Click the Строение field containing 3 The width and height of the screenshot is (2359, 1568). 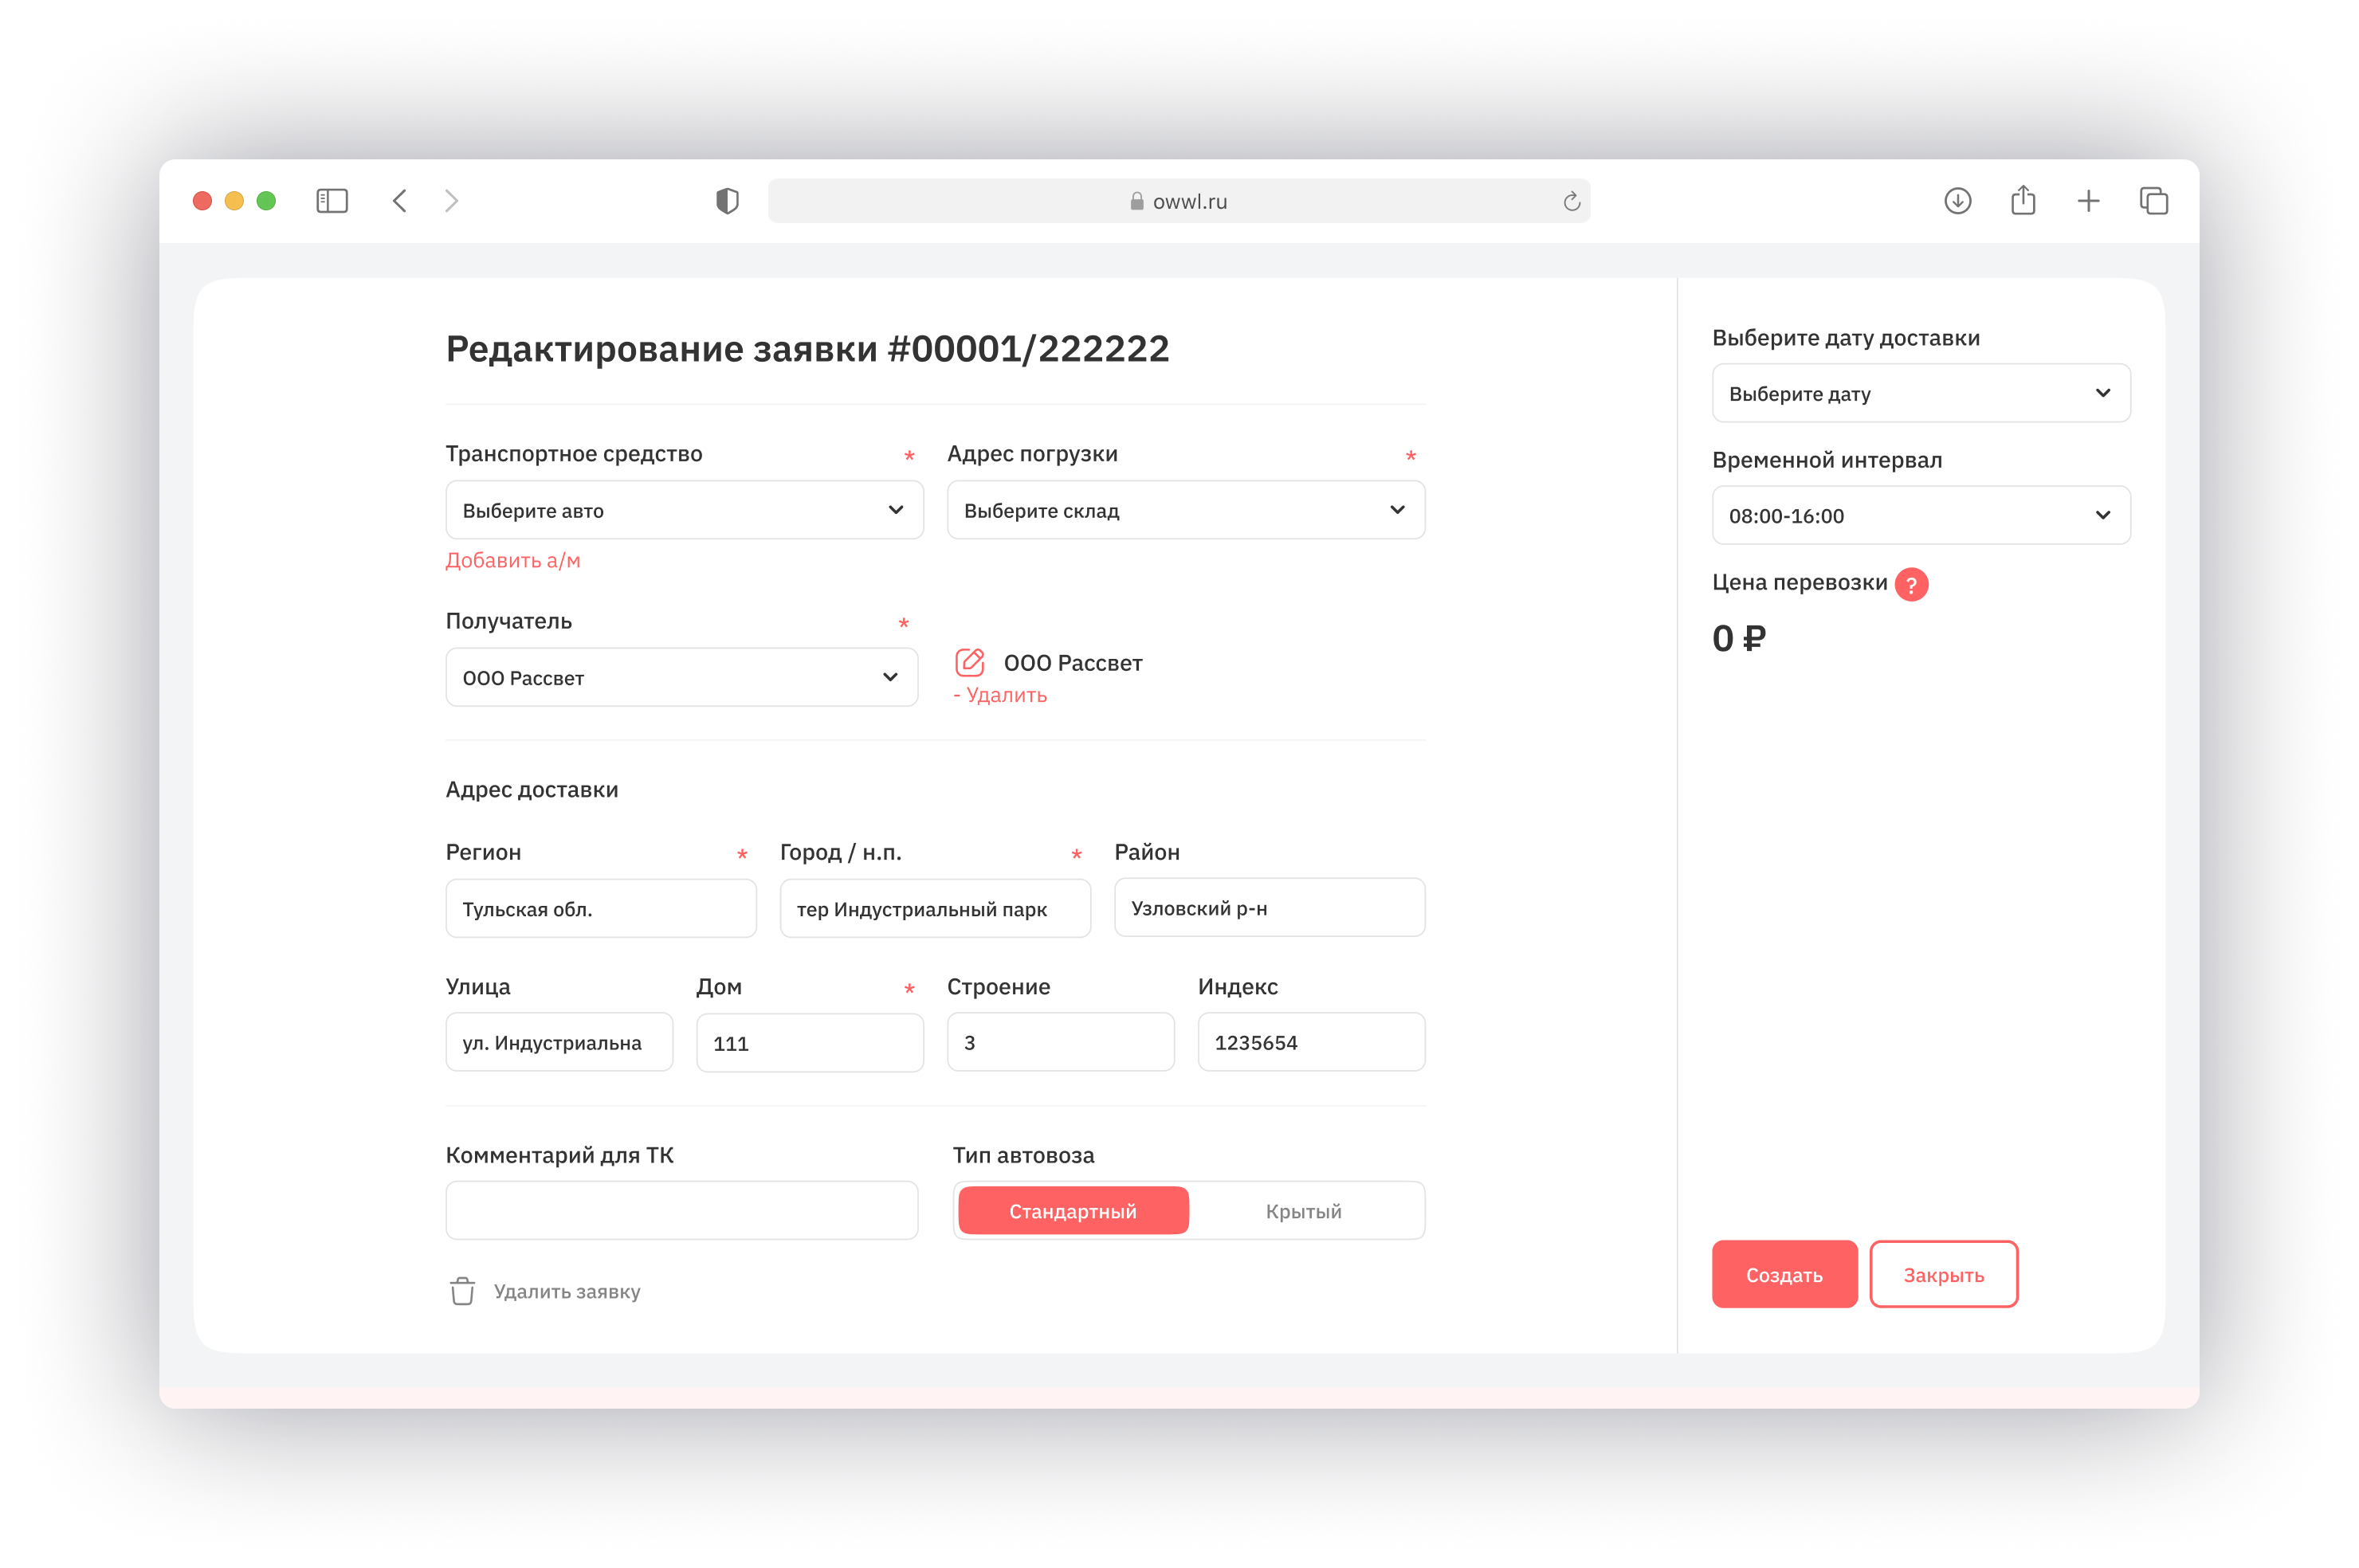(x=1060, y=1042)
